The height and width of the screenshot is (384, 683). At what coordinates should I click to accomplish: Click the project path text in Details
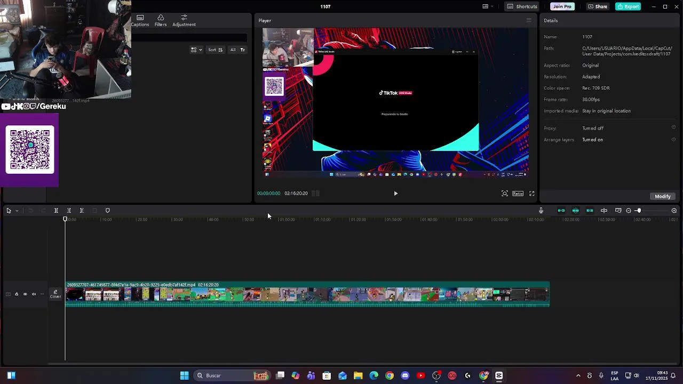627,51
